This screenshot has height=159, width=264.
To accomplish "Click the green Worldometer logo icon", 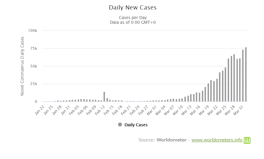I will [247, 140].
